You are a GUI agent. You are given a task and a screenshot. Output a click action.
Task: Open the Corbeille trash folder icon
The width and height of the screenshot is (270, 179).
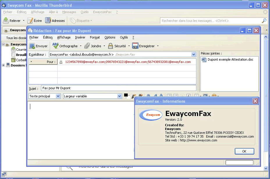click(13, 60)
